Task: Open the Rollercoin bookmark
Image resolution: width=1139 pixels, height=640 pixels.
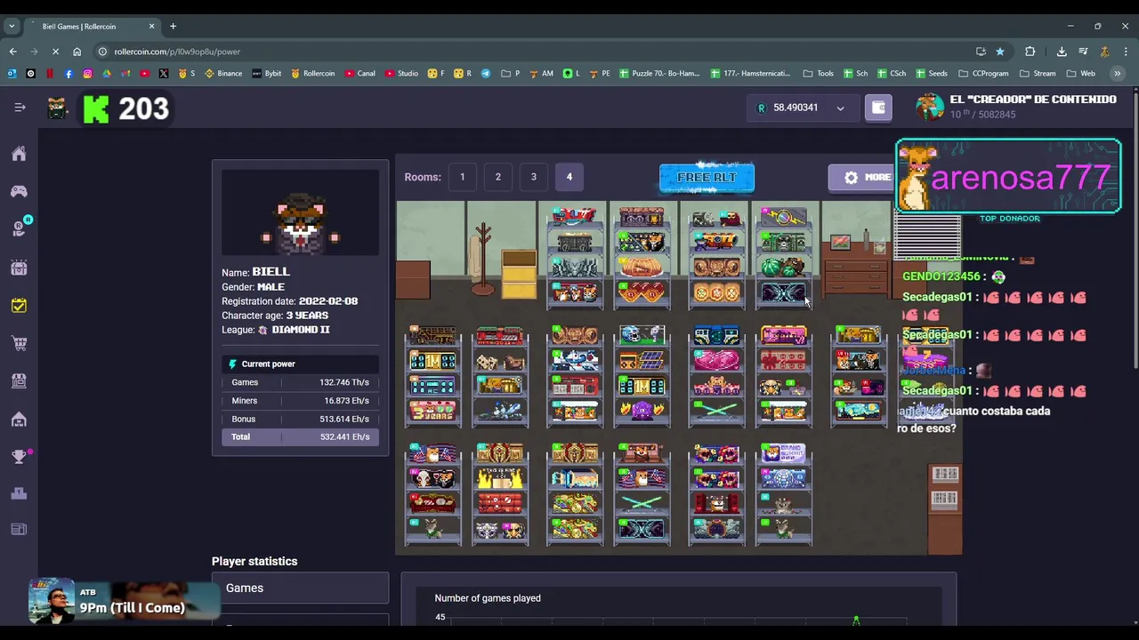Action: tap(312, 74)
